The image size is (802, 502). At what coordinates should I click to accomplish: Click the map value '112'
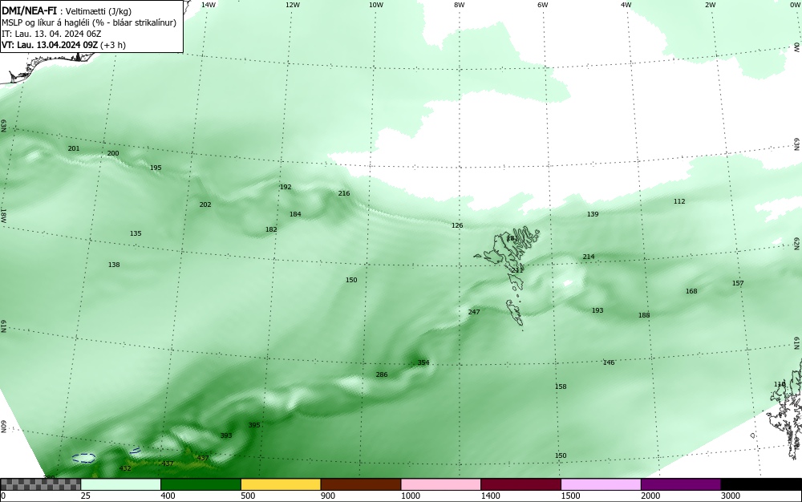click(x=678, y=201)
